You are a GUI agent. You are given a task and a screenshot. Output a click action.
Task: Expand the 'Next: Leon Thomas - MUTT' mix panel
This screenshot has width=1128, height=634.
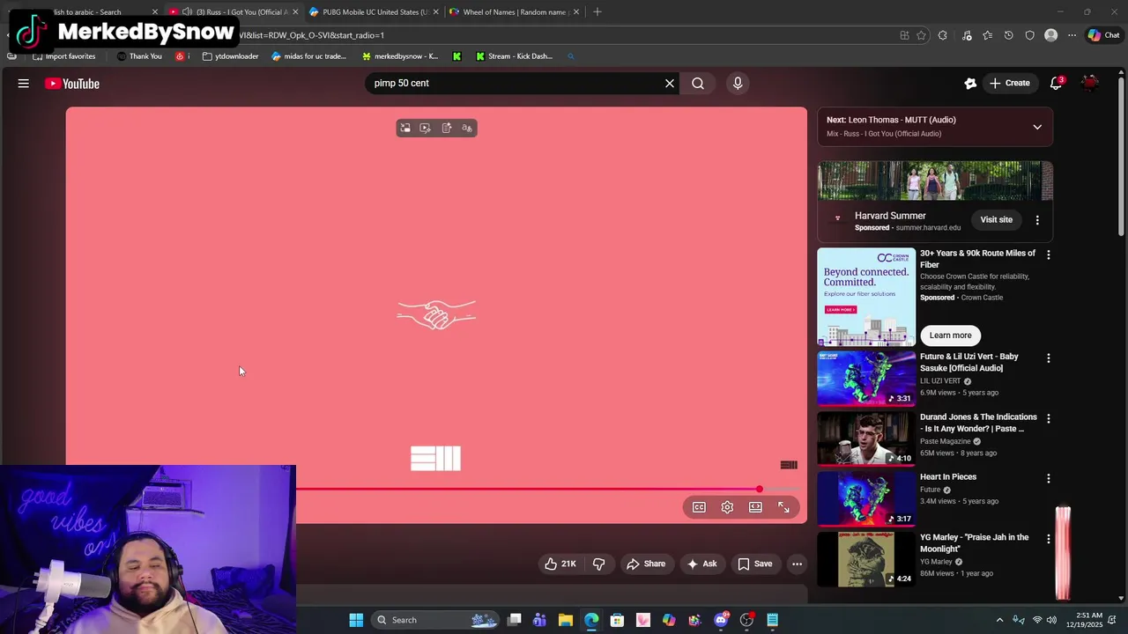pyautogui.click(x=1037, y=127)
